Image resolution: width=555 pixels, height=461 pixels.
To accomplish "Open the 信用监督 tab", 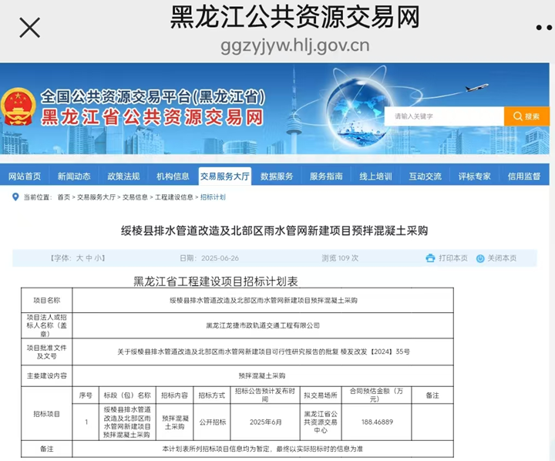I will (524, 176).
